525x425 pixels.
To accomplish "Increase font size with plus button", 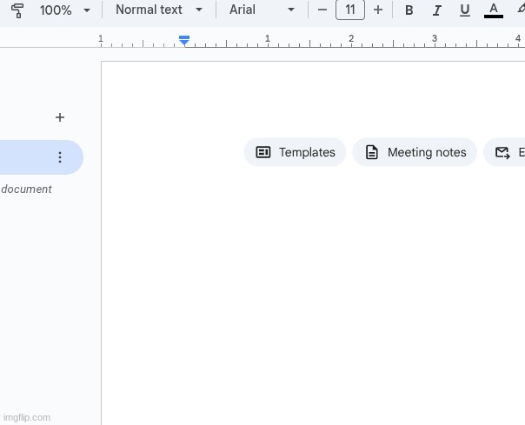I will tap(377, 10).
